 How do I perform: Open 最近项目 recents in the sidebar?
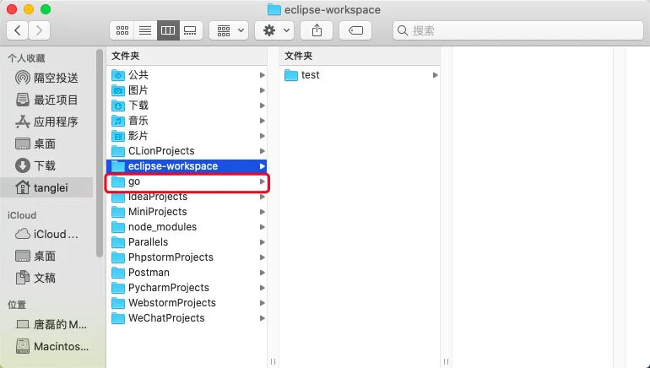(46, 100)
